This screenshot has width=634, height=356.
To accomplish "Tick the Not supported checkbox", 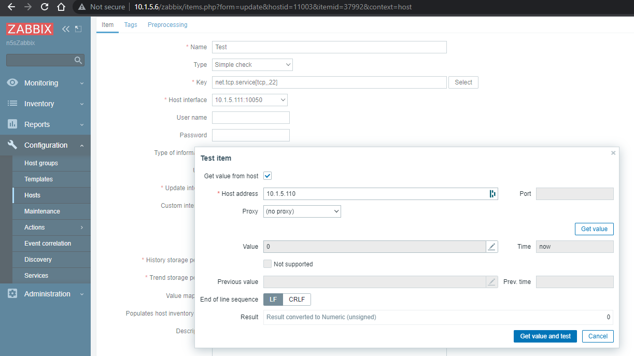I will pyautogui.click(x=267, y=264).
